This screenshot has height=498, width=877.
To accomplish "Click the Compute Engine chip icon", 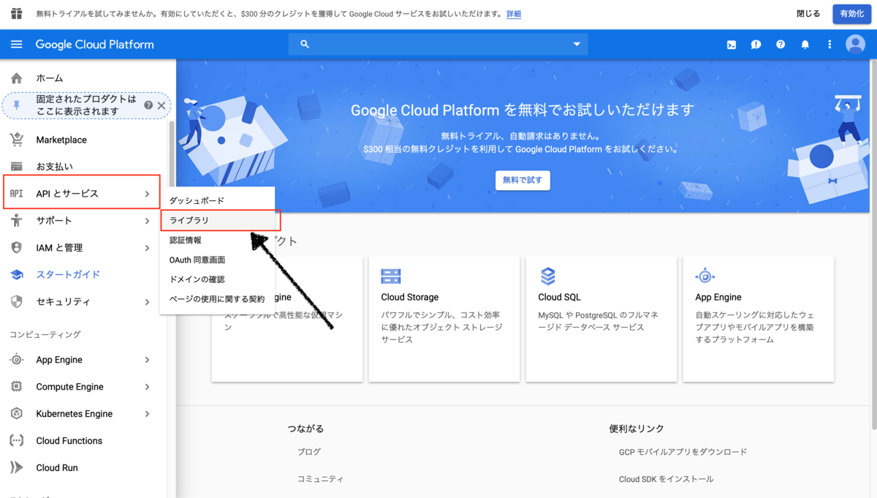I will tap(16, 387).
